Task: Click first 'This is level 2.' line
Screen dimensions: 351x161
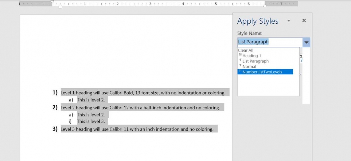Action: pos(91,100)
